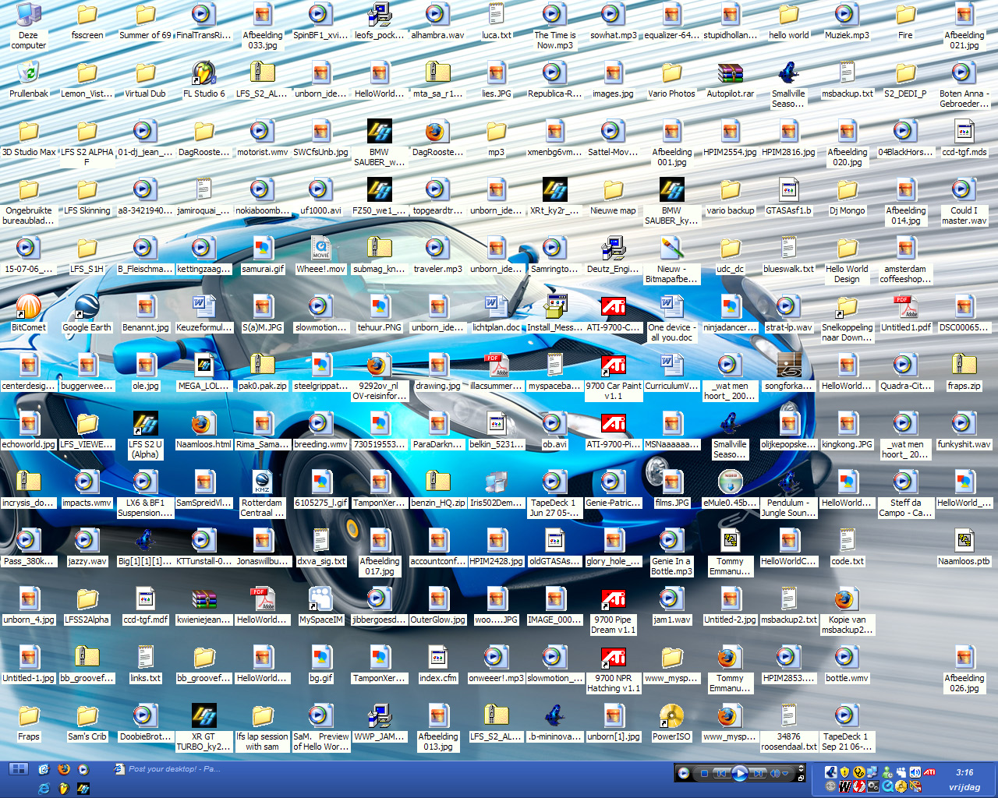
Task: Select the lichtplan.doc Word document
Action: point(496,313)
